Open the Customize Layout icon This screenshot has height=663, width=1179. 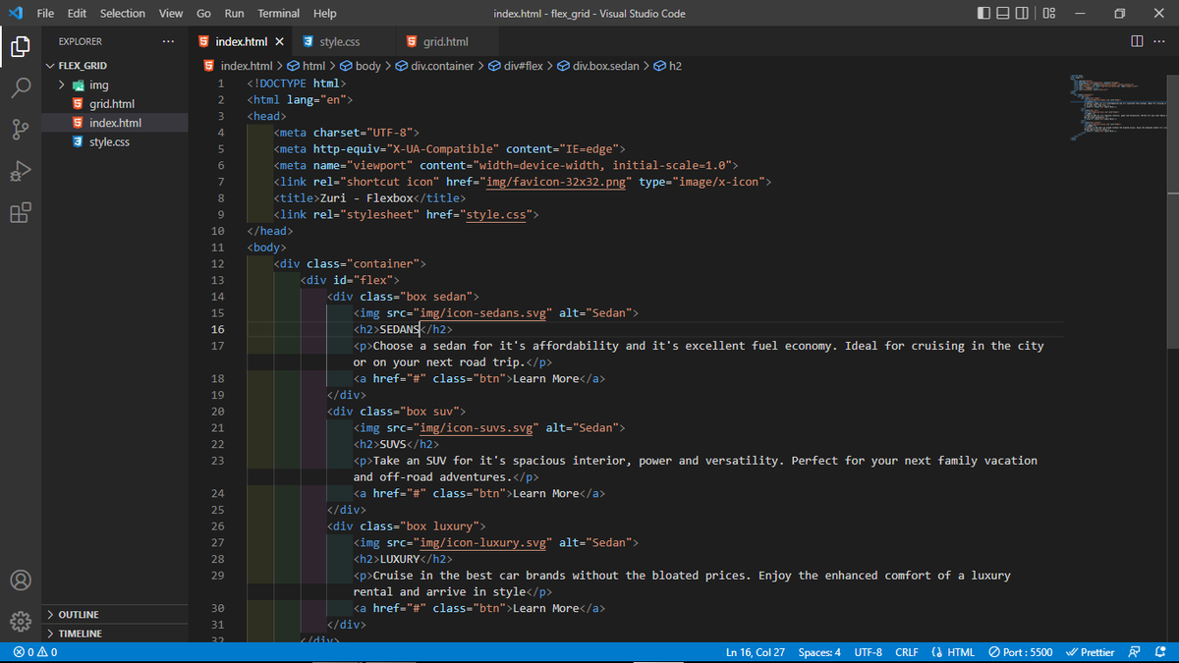coord(1049,14)
